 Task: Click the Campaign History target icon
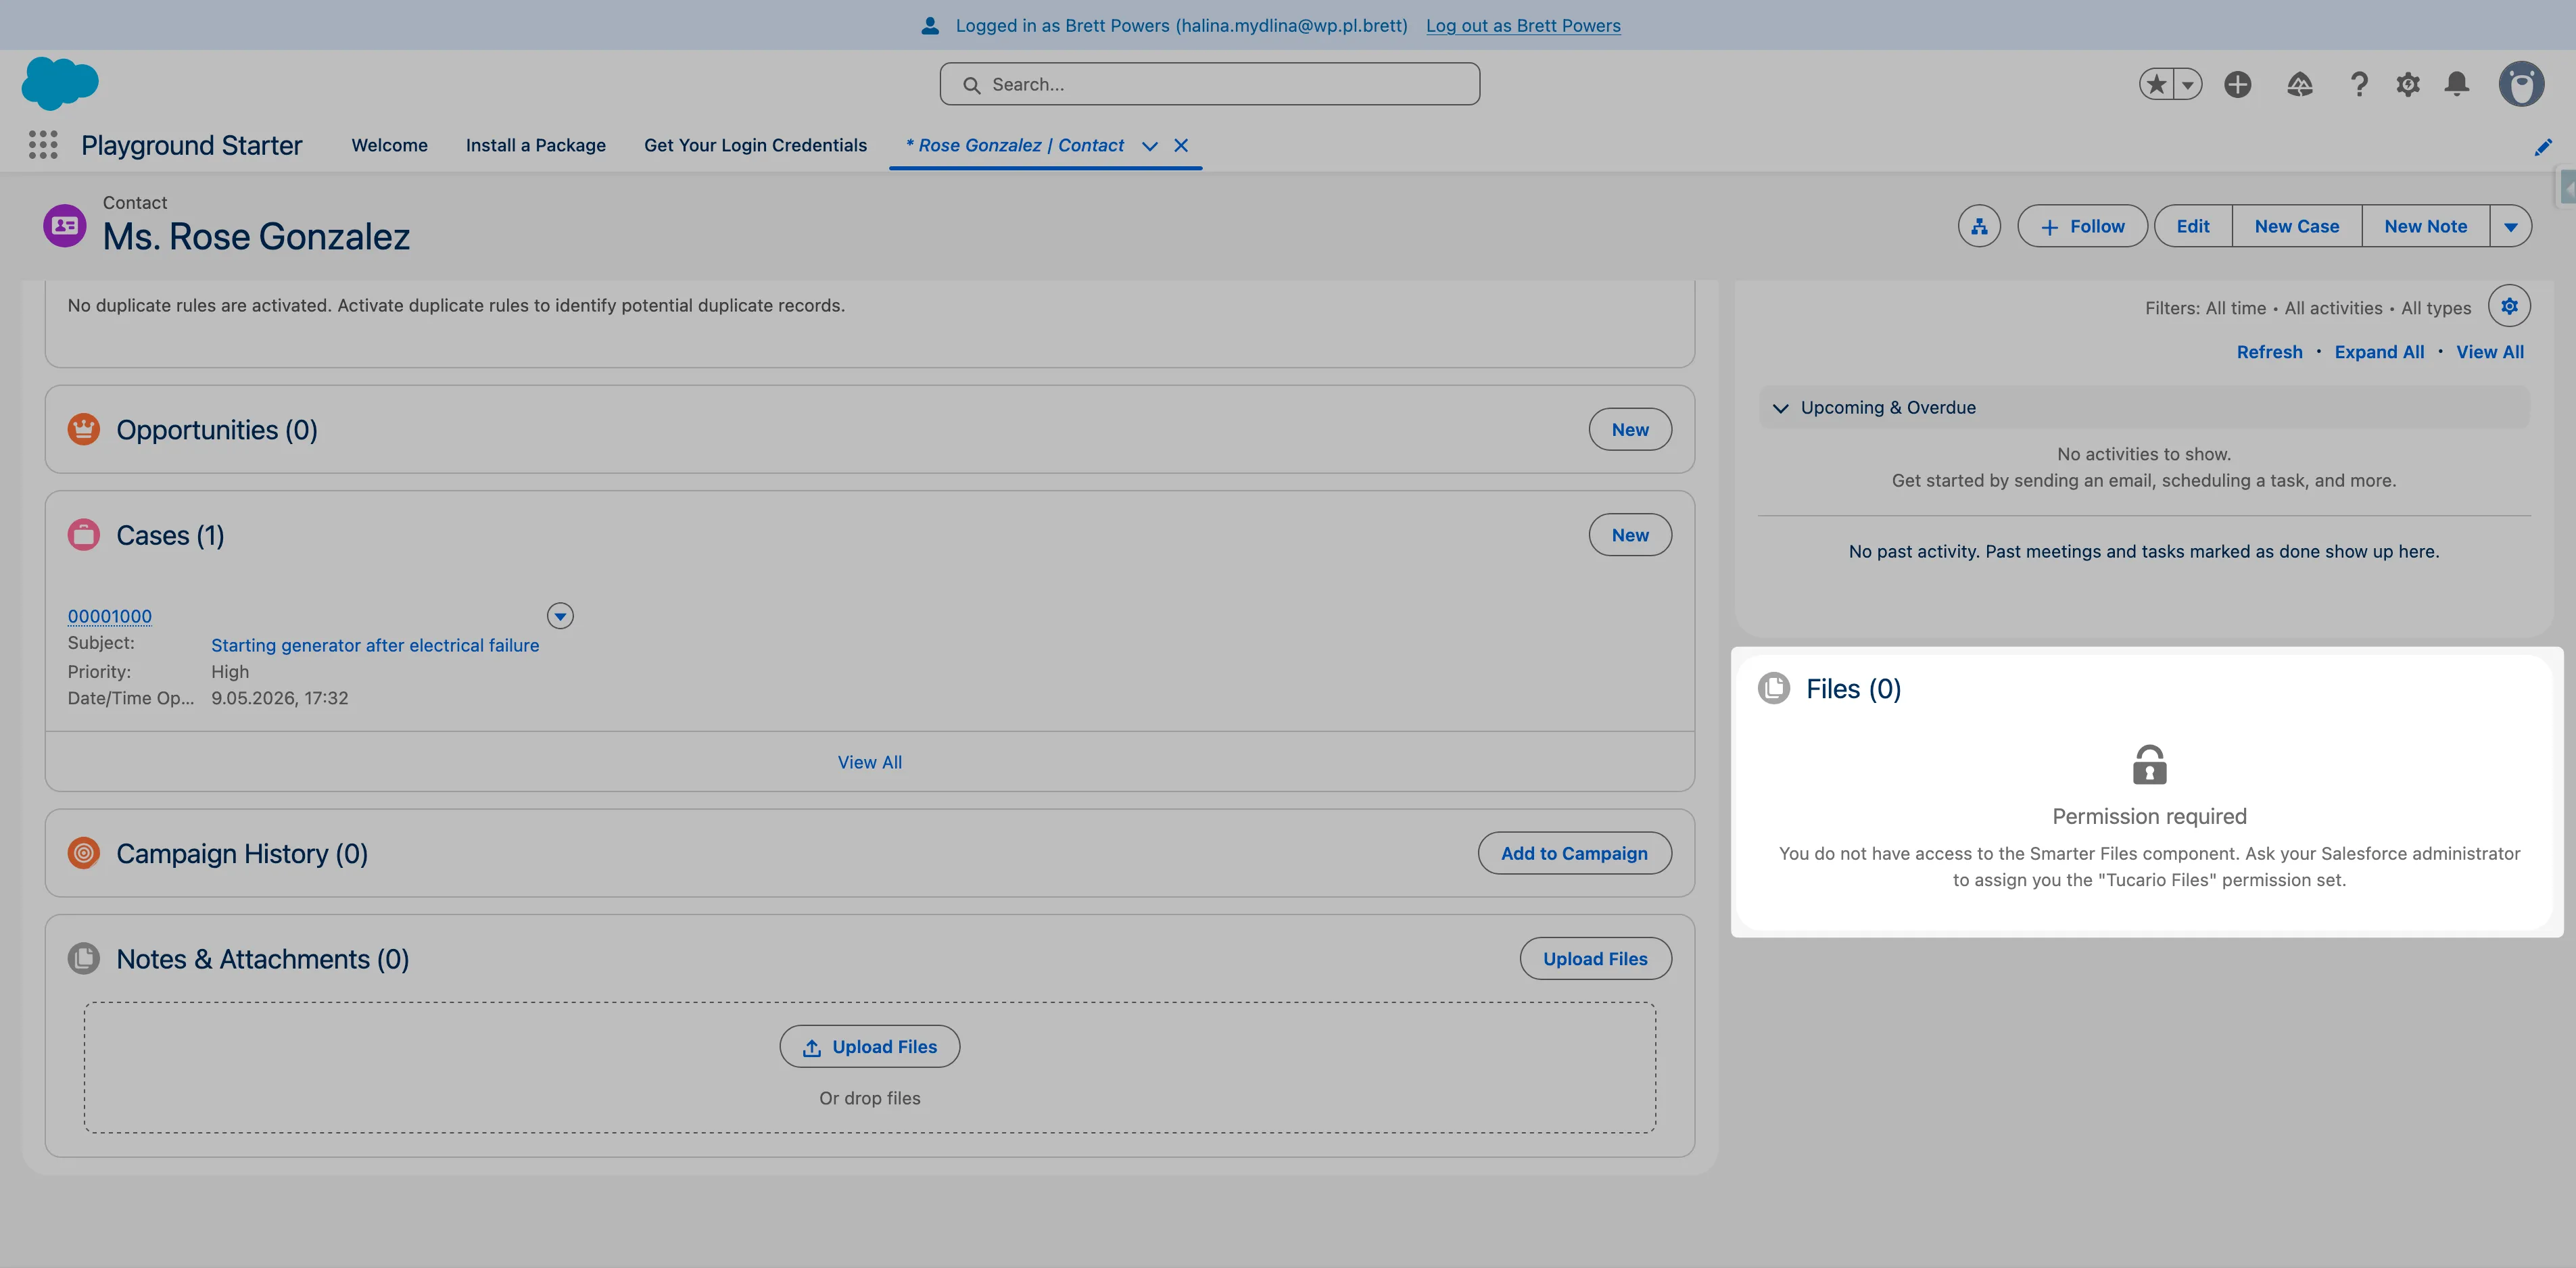[x=84, y=853]
